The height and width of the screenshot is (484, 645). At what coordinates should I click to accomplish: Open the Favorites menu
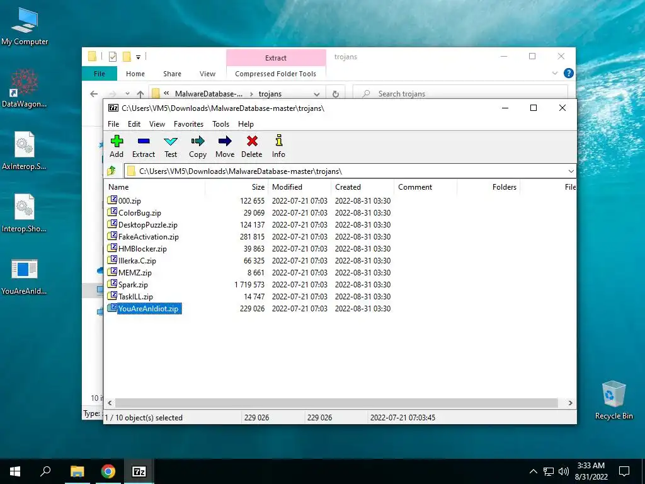coord(188,124)
